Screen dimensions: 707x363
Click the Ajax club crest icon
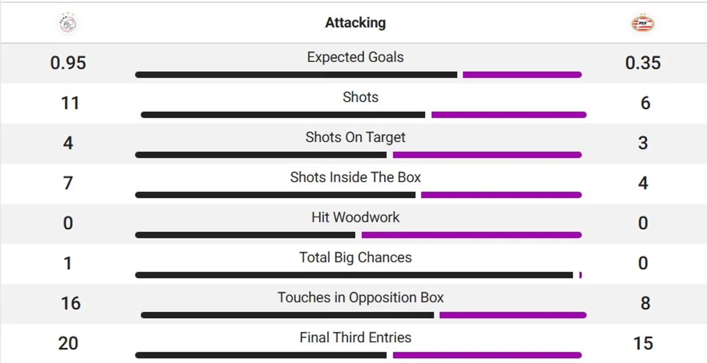(x=68, y=23)
